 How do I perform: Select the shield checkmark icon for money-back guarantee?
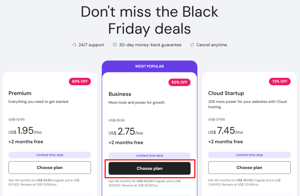tap(115, 45)
